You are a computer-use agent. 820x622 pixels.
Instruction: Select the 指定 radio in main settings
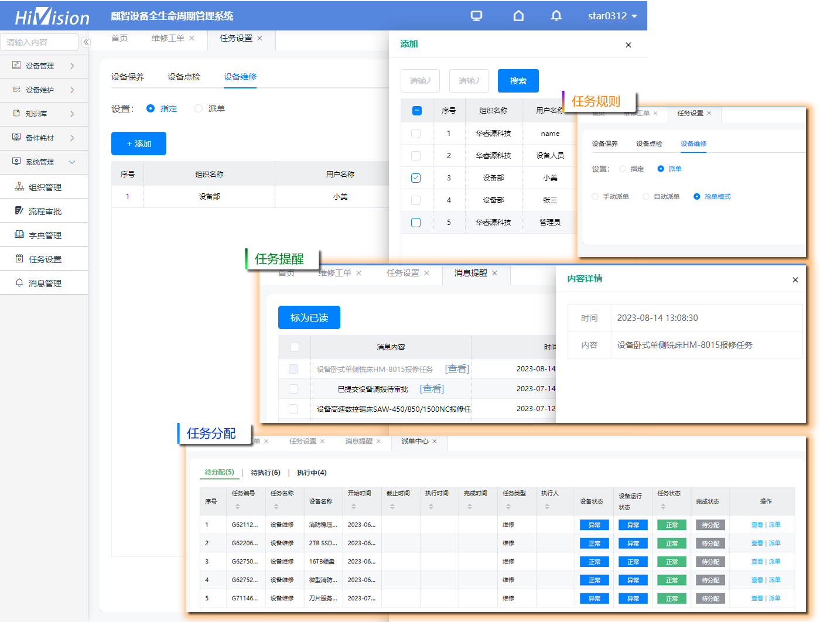151,108
